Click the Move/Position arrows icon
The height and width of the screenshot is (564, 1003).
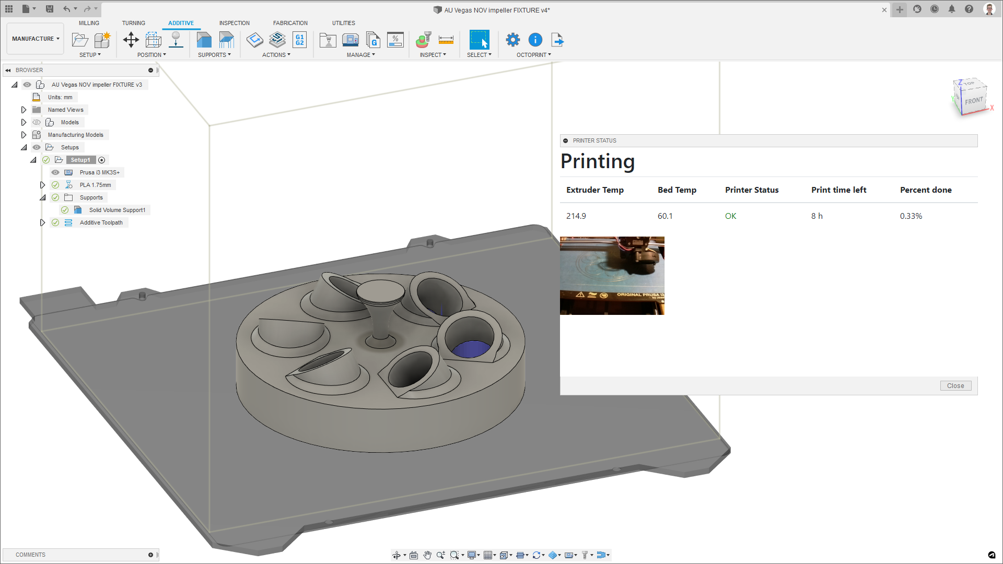(x=131, y=40)
